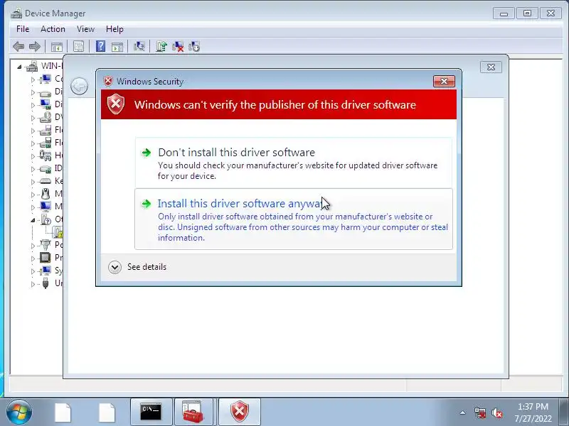The width and height of the screenshot is (569, 426).
Task: Click the Scan for hardware changes toolbar icon
Action: pos(139,46)
